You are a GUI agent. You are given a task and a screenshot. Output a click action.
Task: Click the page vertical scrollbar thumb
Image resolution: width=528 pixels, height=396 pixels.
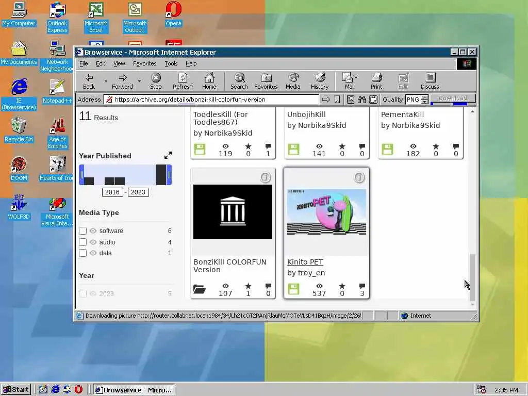472,277
